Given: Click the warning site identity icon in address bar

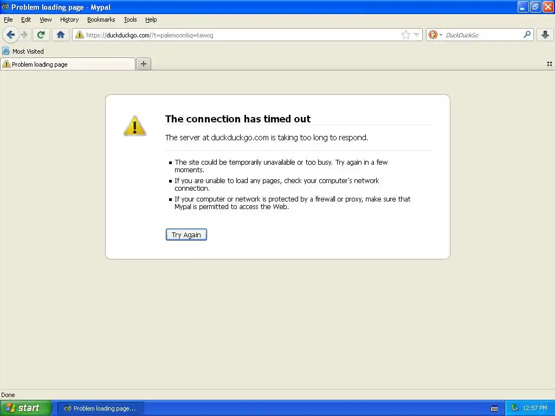Looking at the screenshot, I should [80, 35].
